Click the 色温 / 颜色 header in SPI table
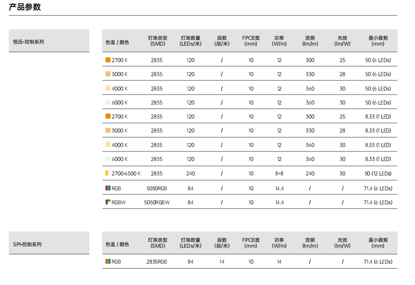This screenshot has height=285, width=415. (117, 244)
